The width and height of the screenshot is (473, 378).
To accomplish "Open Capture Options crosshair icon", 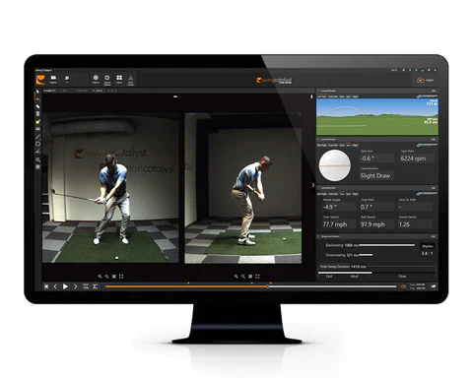I will point(107,79).
